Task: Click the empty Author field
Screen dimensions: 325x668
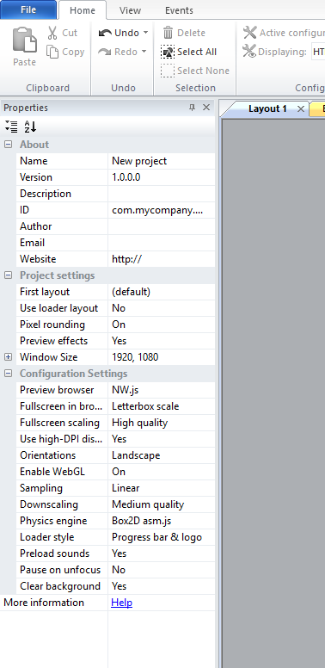Action: [162, 226]
